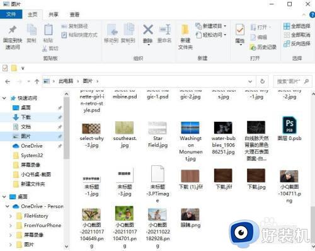
Task: Open Easy access dropdown
Action: point(210,35)
